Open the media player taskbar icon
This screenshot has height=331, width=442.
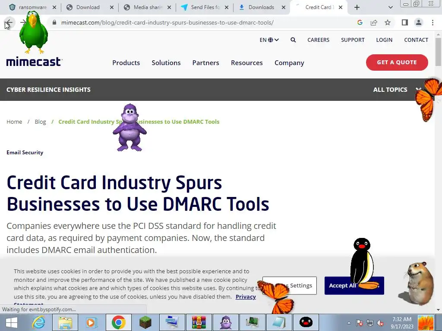91,322
